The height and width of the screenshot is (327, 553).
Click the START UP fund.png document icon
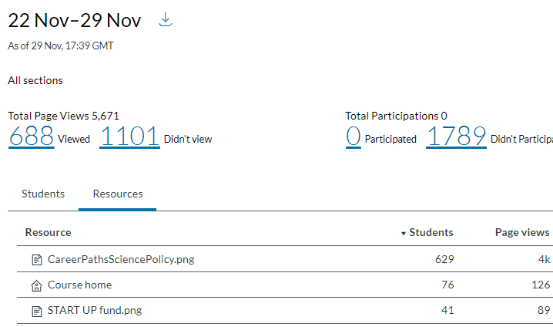tap(35, 311)
